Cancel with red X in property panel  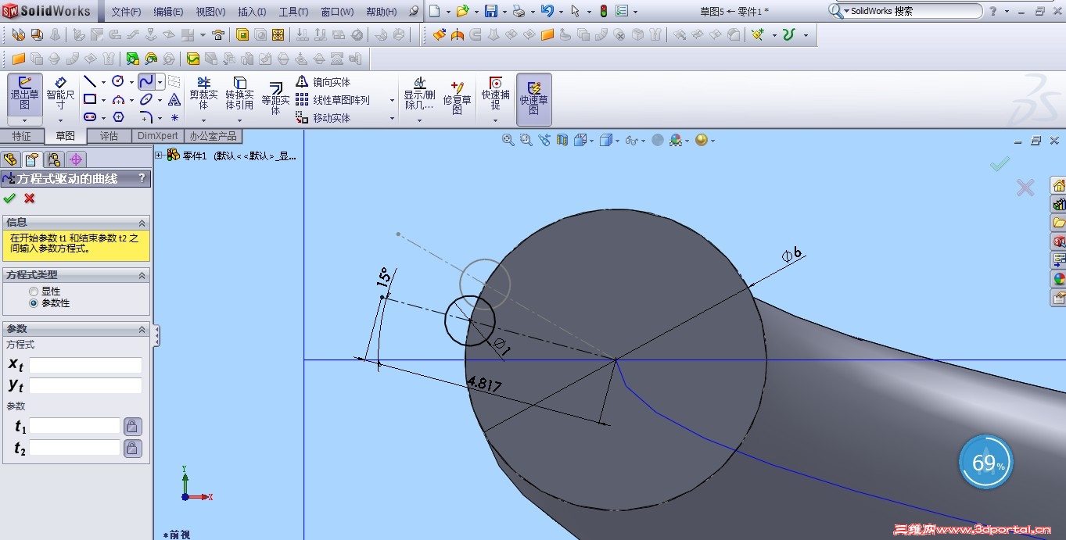click(30, 198)
